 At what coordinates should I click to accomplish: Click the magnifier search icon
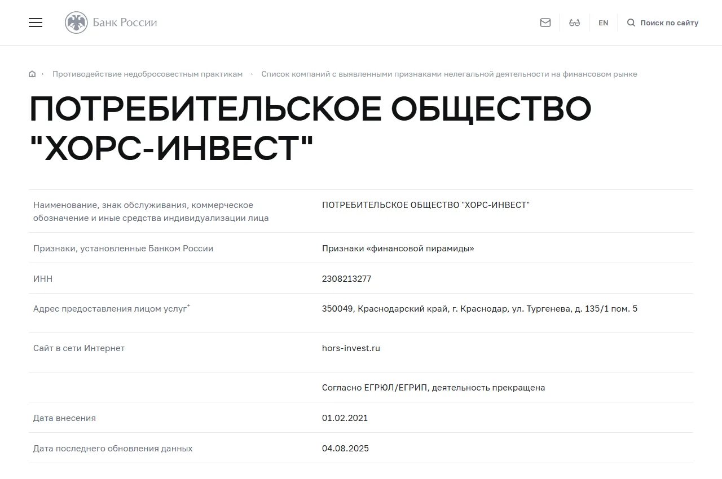pos(631,23)
